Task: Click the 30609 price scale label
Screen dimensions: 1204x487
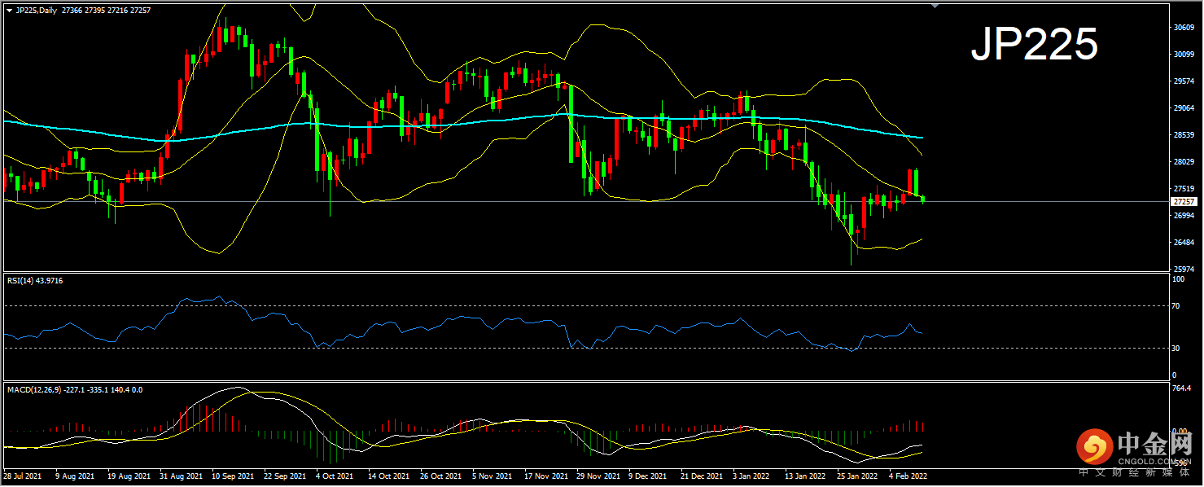Action: pyautogui.click(x=1183, y=27)
